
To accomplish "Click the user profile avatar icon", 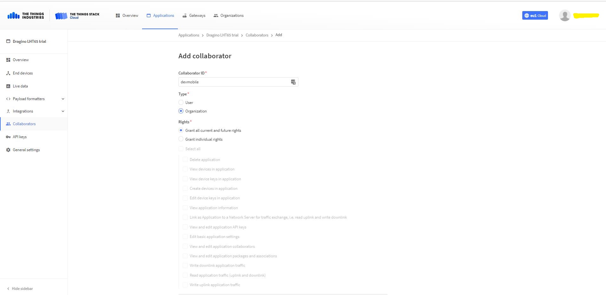I will [564, 16].
